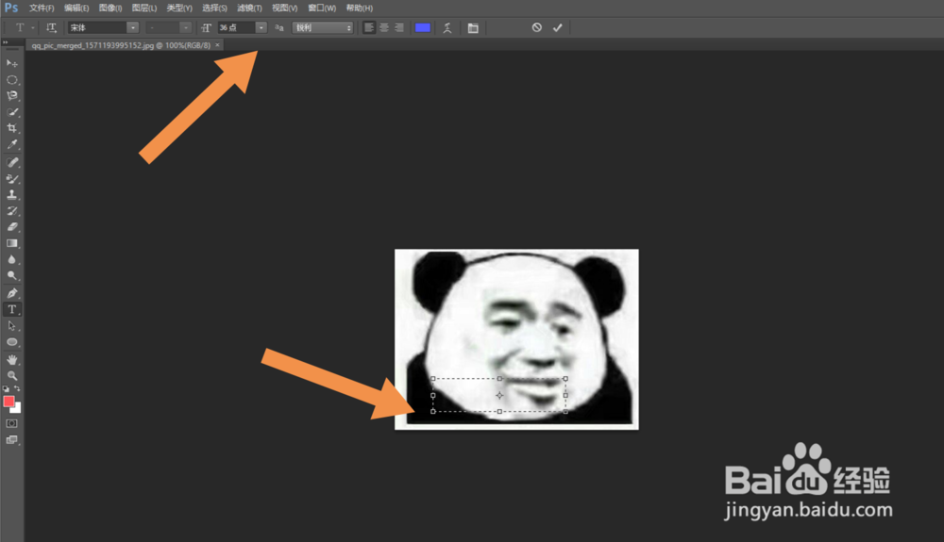Select the Move tool
Screen dimensions: 944x542
coord(11,63)
